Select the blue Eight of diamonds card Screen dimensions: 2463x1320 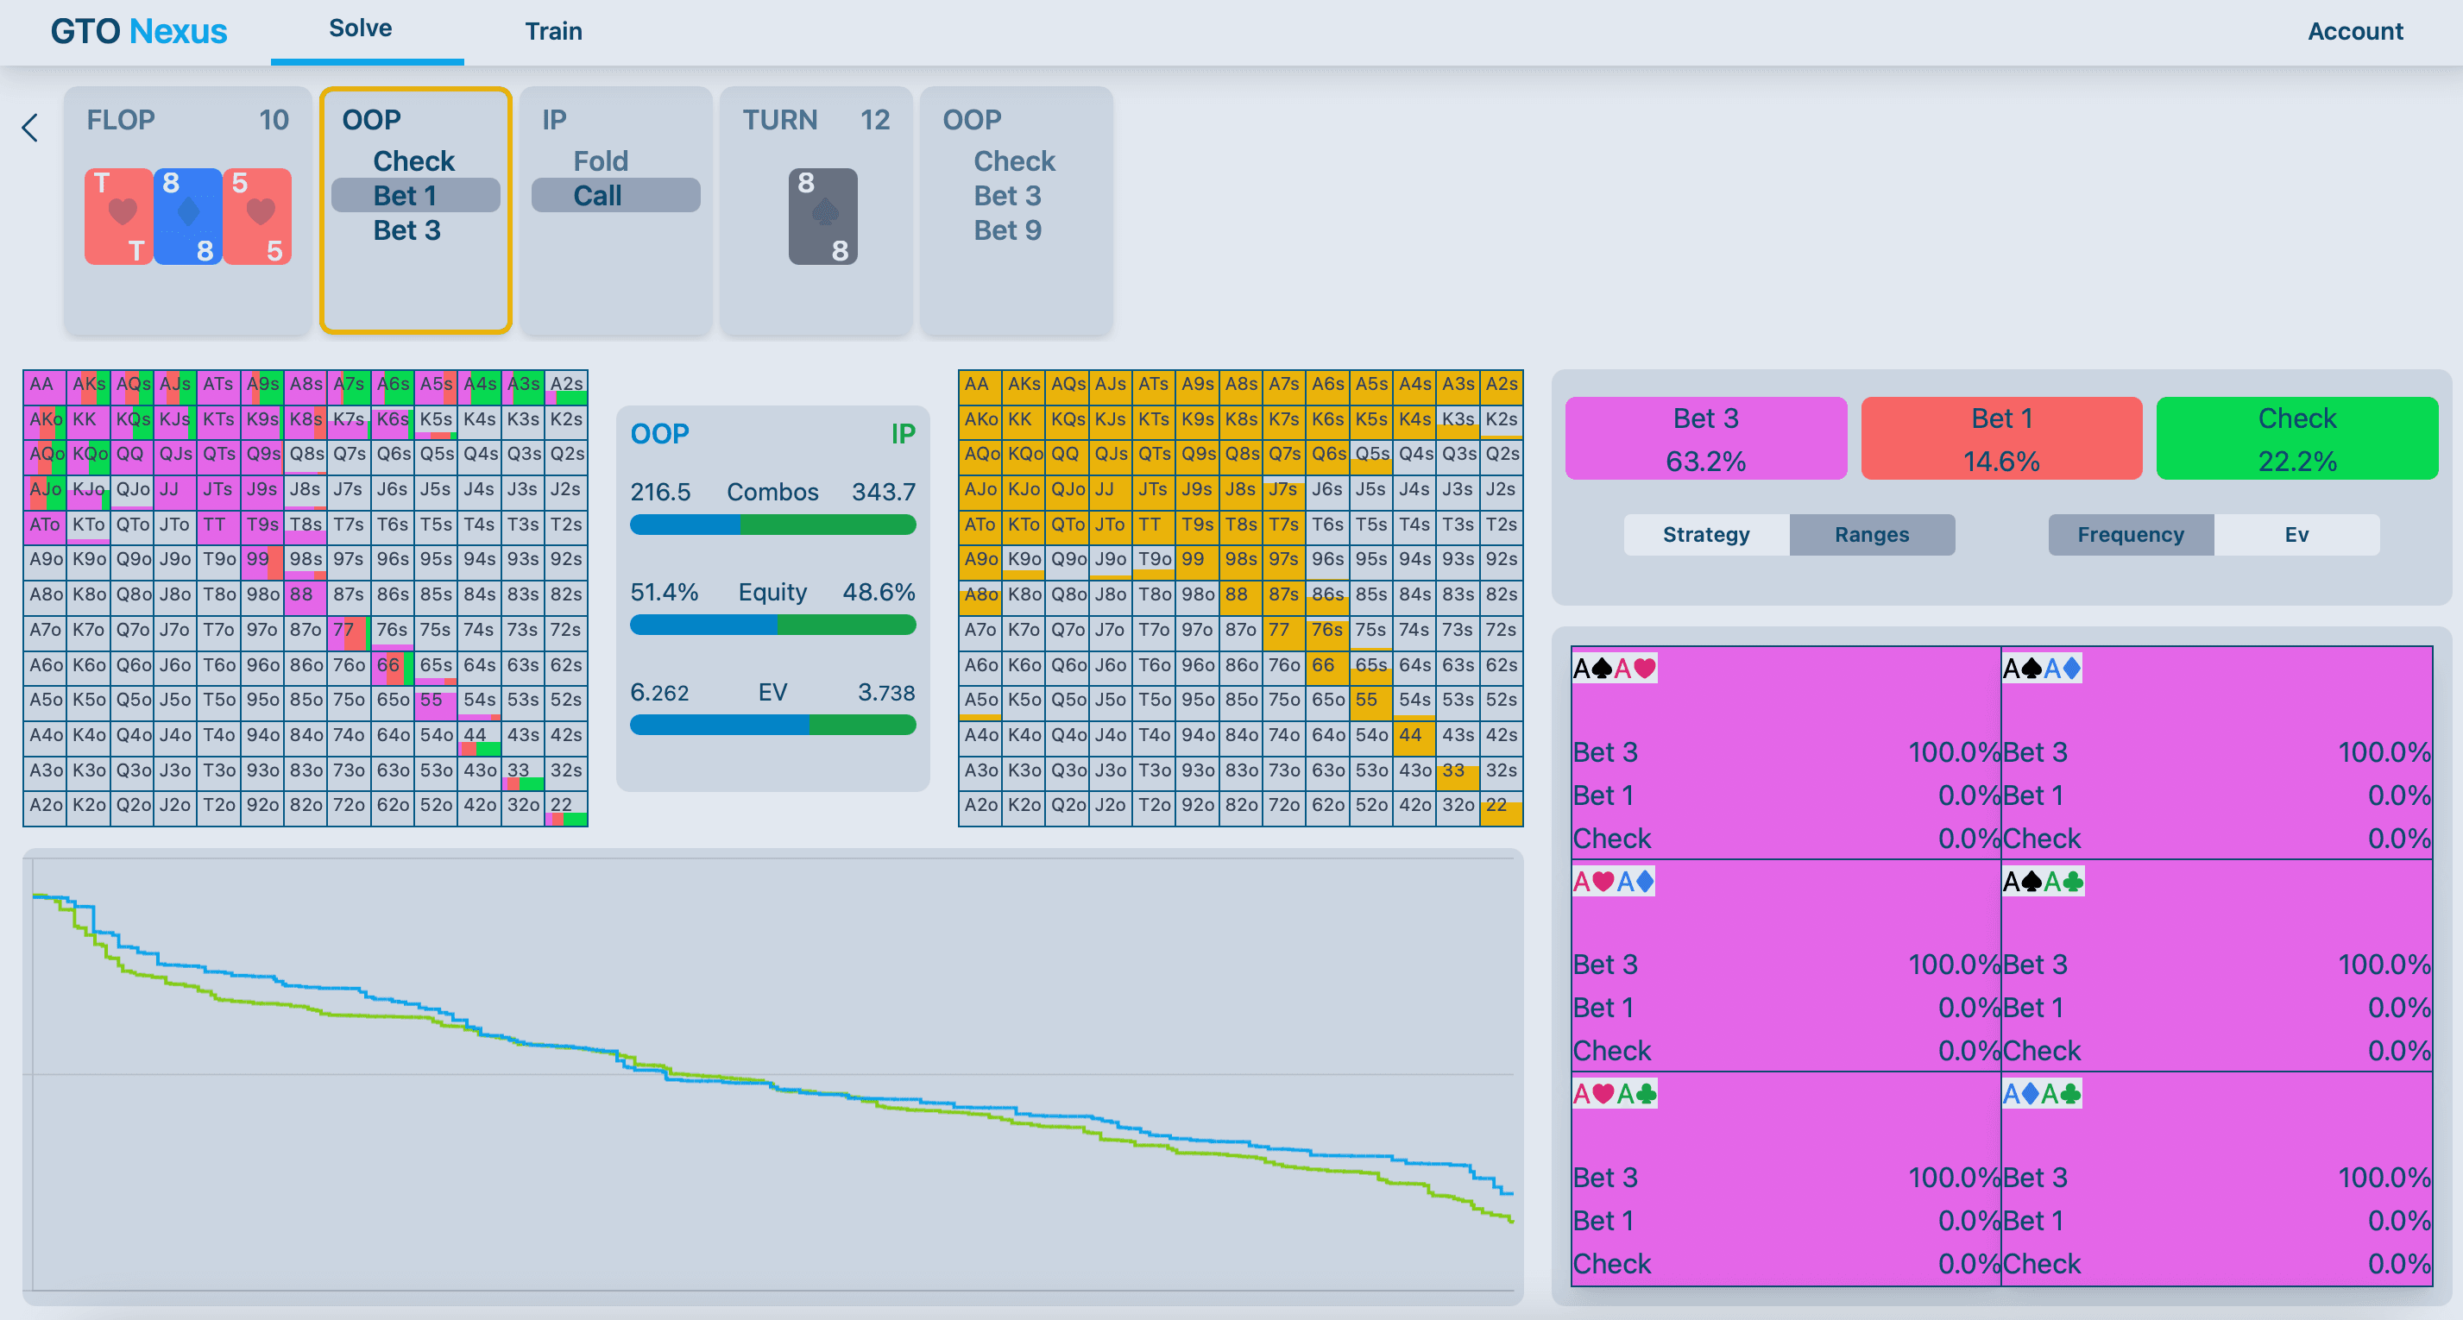187,216
